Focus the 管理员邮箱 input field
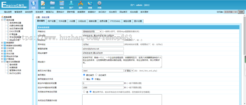 103,49
